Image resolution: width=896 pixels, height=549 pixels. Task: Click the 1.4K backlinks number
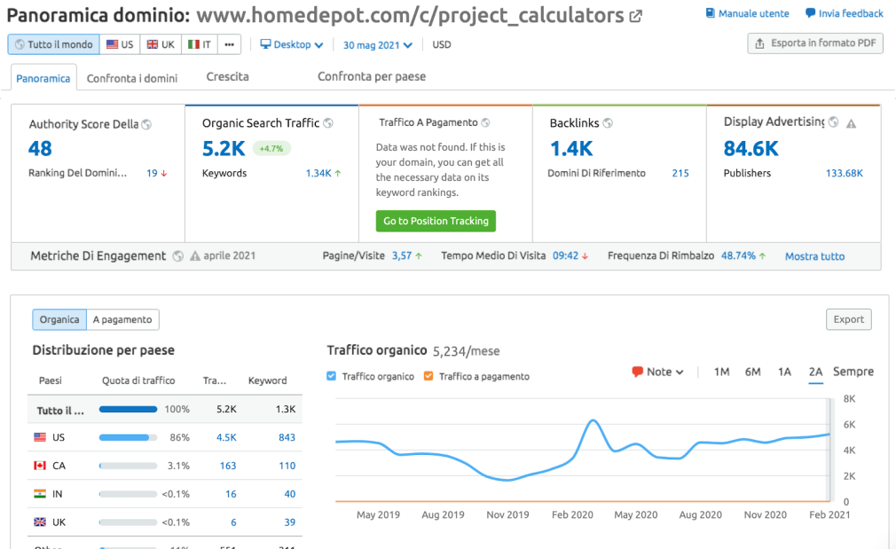tap(570, 148)
